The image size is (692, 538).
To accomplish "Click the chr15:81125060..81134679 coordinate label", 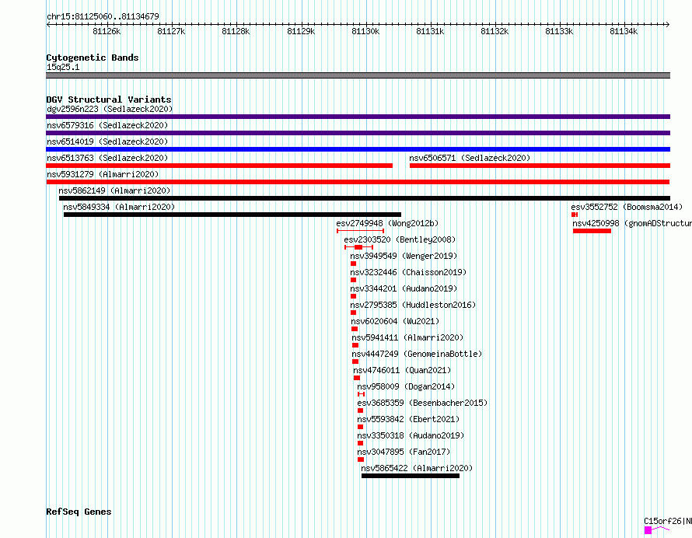I will tap(103, 17).
